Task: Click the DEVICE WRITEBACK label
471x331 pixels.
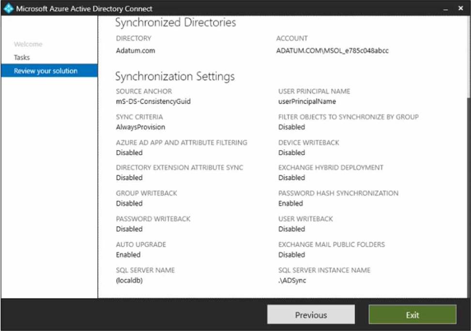Action: tap(308, 143)
